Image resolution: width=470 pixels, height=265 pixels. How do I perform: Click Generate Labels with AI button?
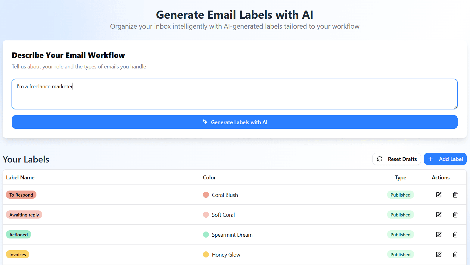(235, 122)
